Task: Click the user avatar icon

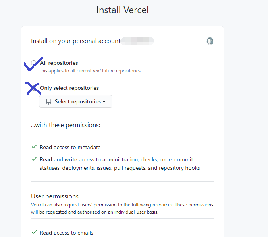Action: tap(210, 41)
